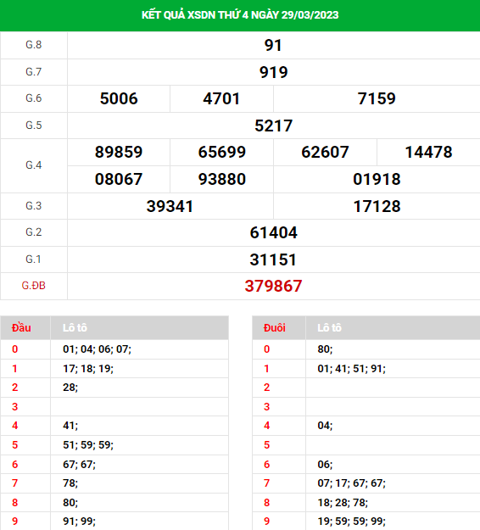Select the G.1 result 31151
Image resolution: width=480 pixels, height=530 pixels.
(273, 259)
